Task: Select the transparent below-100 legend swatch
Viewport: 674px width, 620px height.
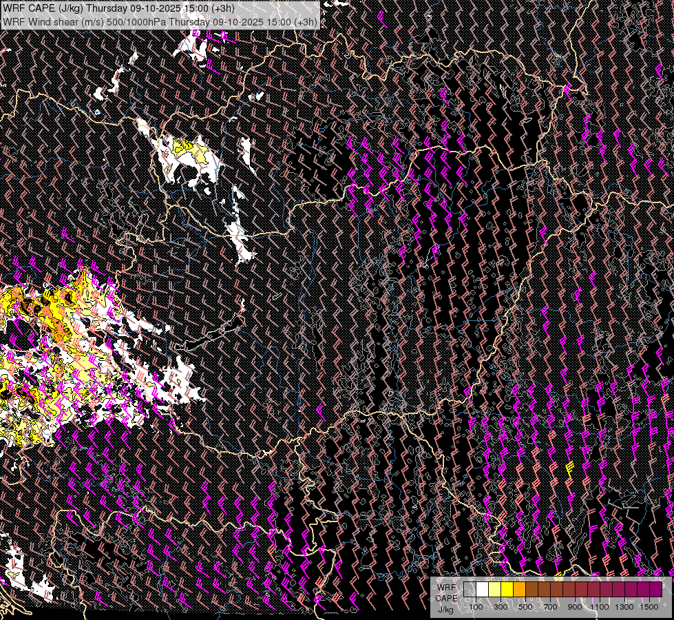Action: pos(470,590)
